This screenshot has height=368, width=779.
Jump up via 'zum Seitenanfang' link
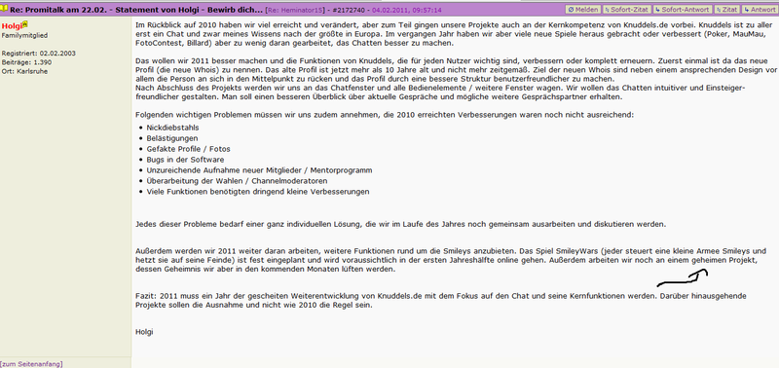click(x=31, y=364)
